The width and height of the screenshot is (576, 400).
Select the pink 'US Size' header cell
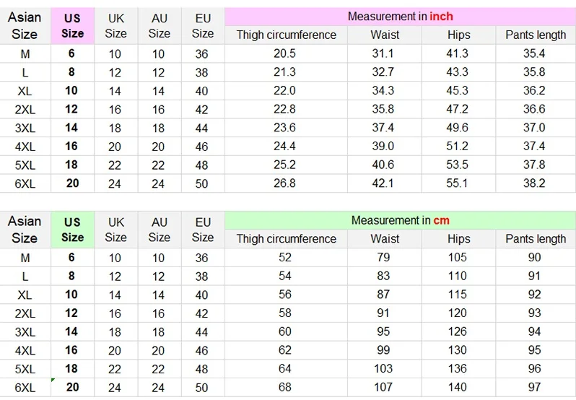[x=72, y=25]
